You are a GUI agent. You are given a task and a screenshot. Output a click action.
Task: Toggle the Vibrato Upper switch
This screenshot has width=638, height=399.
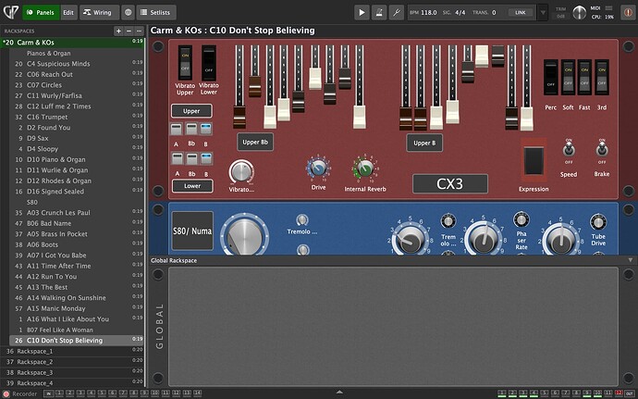[185, 62]
